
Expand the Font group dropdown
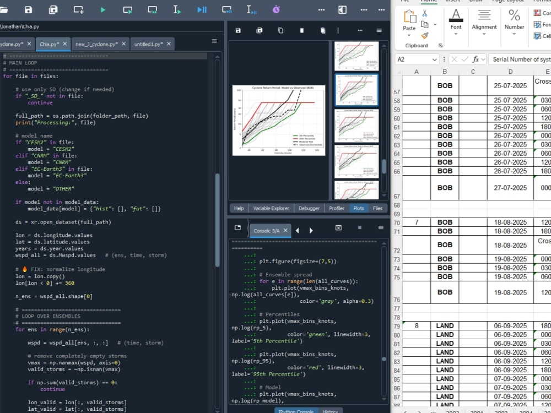[456, 34]
